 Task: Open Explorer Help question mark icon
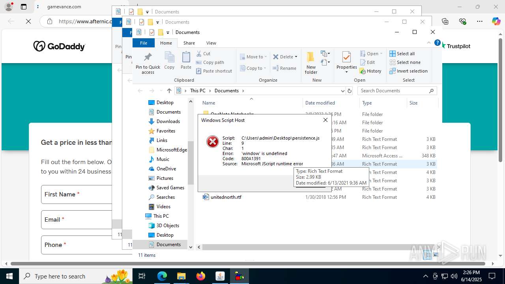437,43
